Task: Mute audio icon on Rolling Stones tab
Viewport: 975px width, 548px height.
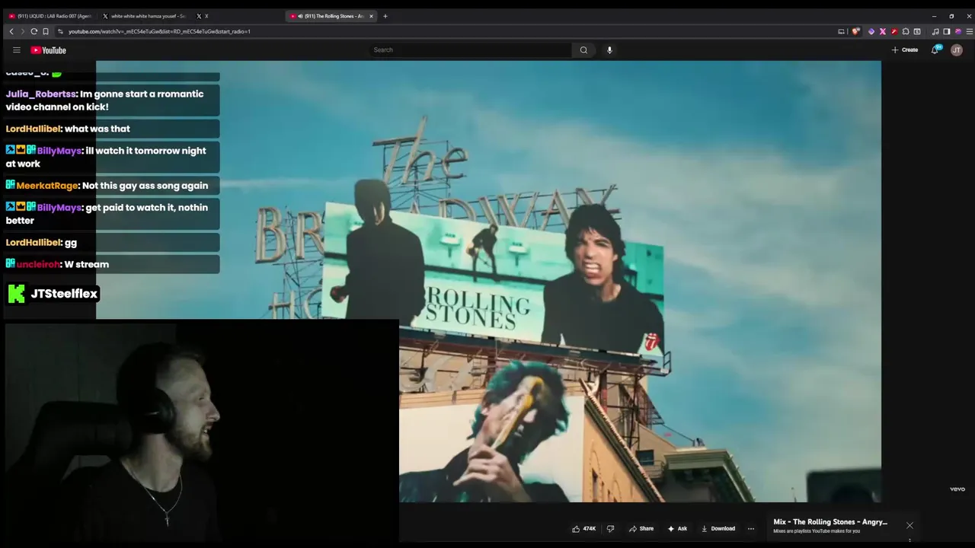Action: pos(301,16)
